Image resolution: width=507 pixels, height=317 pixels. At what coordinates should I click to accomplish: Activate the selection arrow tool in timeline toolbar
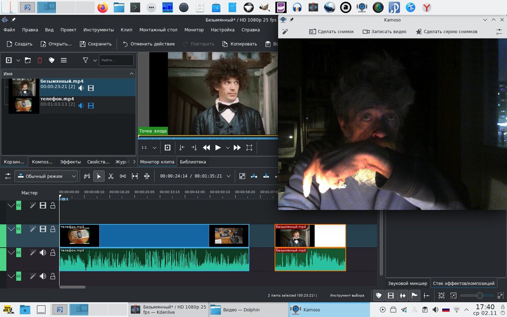pos(98,176)
